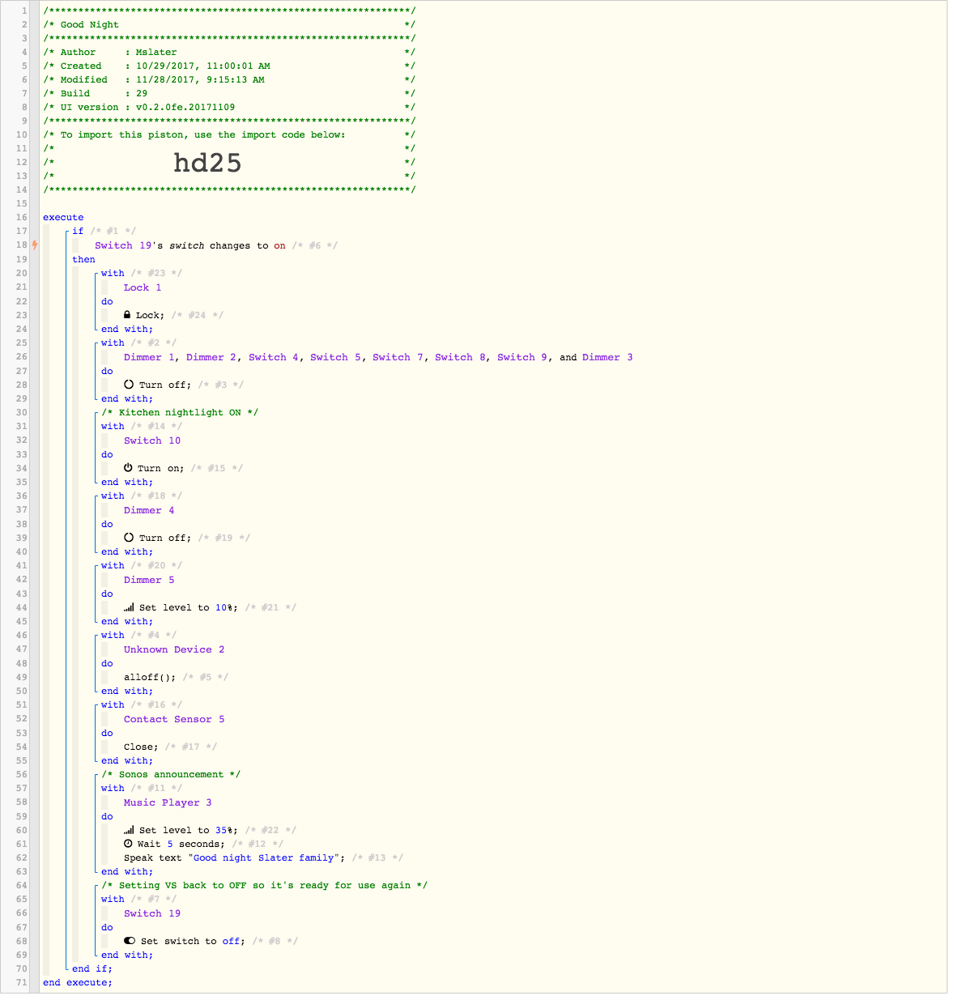Click the 'if' statement #1
This screenshot has width=954, height=1000.
[78, 231]
